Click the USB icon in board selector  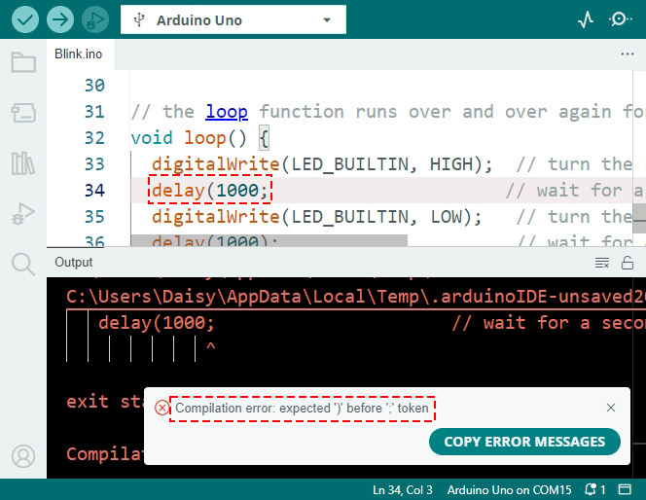coord(139,19)
